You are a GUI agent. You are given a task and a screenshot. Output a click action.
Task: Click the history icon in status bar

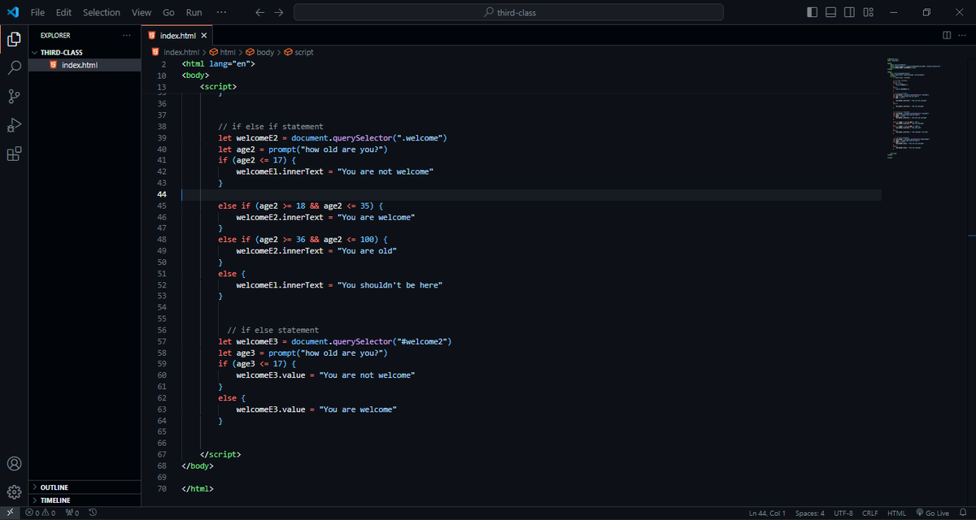tap(93, 513)
